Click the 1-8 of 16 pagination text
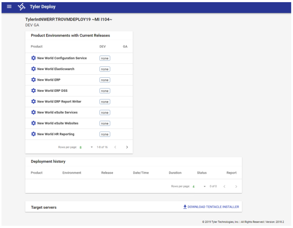Viewport: 293px width, 228px height. point(102,147)
